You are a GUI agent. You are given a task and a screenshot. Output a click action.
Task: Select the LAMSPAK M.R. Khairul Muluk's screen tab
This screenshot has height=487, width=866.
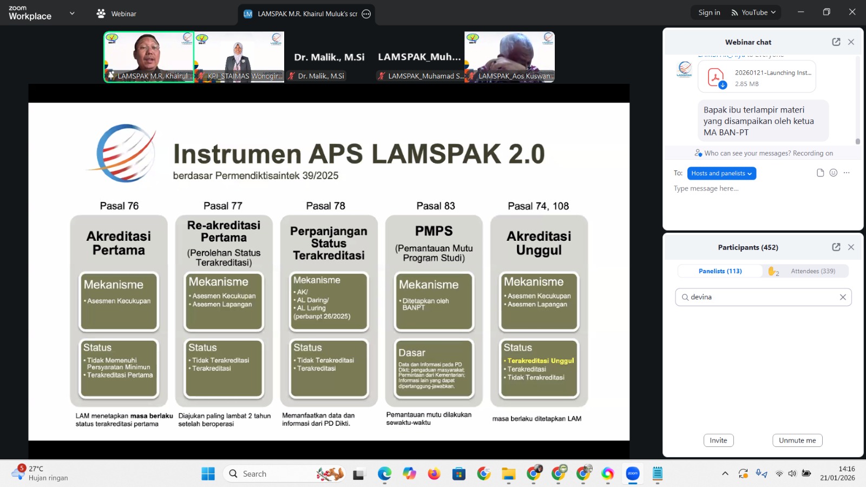(x=306, y=14)
